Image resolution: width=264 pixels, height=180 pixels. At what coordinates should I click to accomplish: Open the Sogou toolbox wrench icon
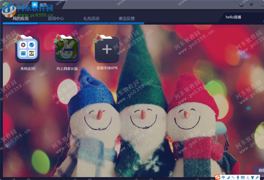click(x=258, y=177)
